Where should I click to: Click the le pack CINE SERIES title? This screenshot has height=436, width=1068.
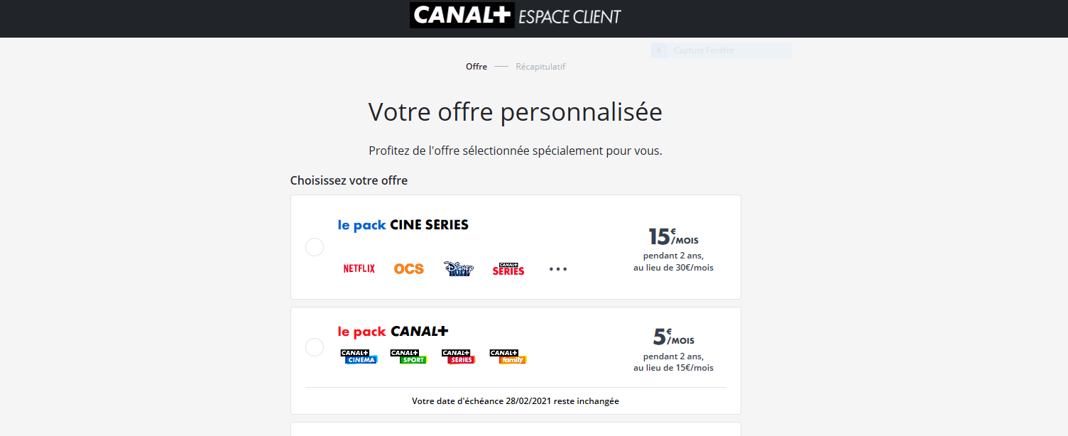403,225
